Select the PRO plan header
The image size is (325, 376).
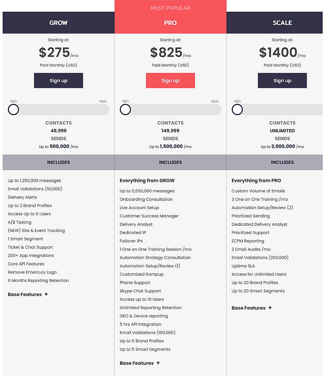[x=170, y=23]
